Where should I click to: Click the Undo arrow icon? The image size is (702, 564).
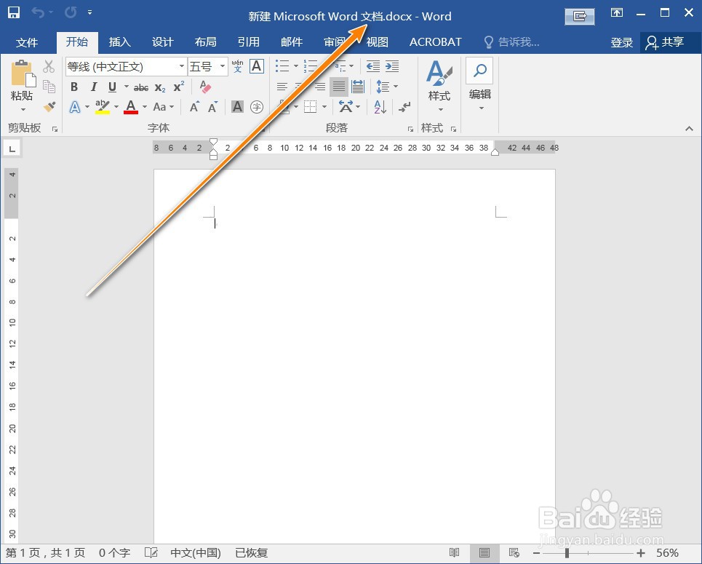point(38,12)
